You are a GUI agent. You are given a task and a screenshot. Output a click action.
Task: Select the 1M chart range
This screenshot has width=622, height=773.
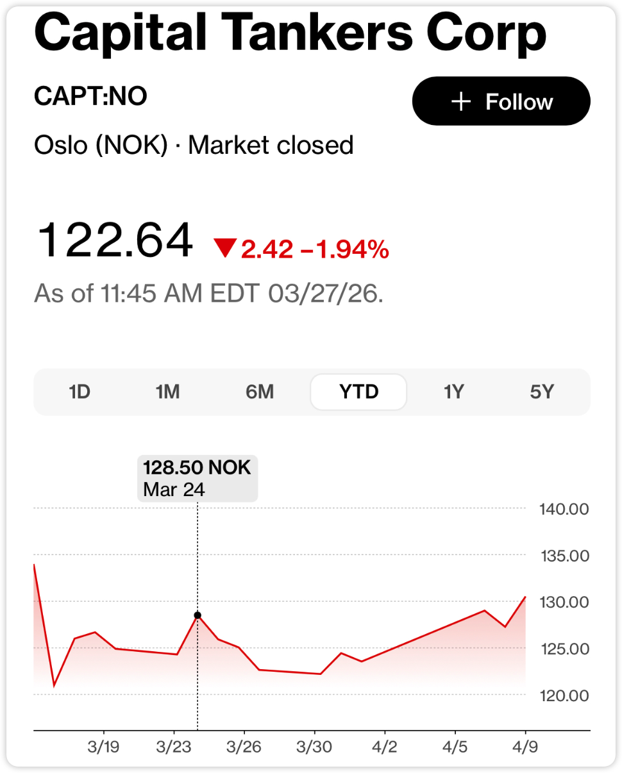[x=167, y=392]
